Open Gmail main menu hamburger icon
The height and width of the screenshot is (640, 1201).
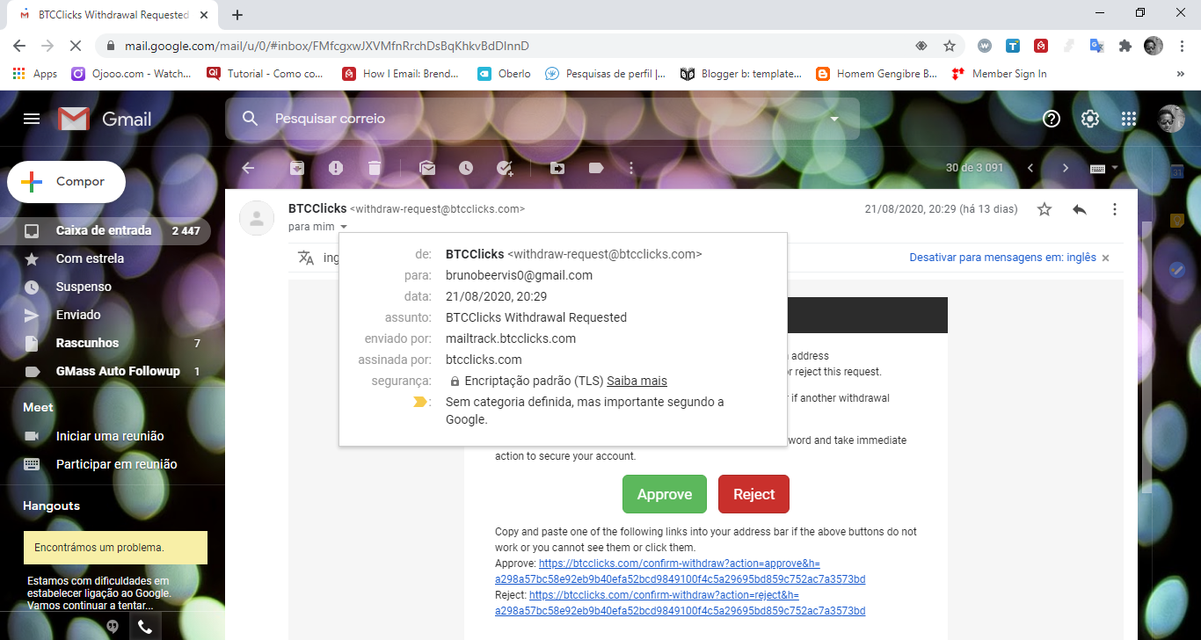point(32,119)
